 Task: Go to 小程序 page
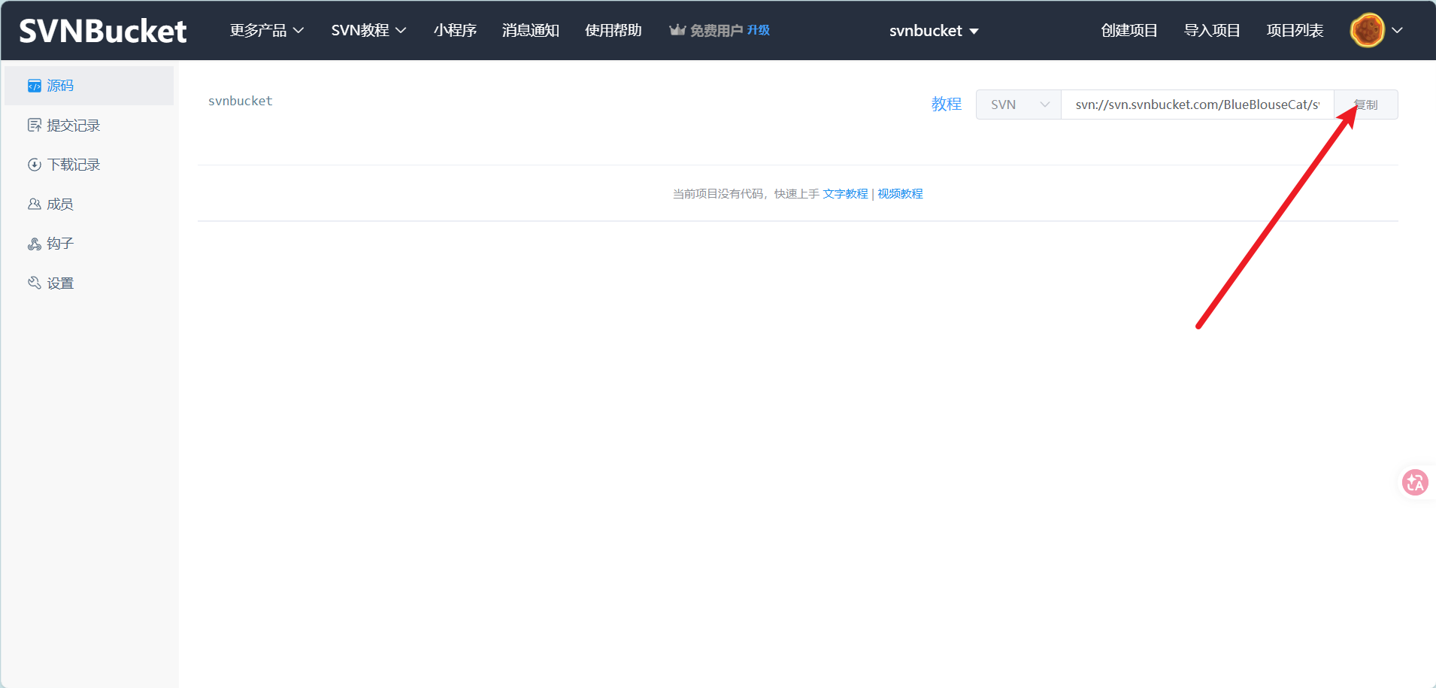pyautogui.click(x=455, y=30)
